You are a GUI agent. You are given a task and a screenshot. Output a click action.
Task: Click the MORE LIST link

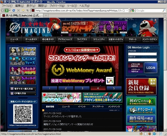(x=114, y=110)
